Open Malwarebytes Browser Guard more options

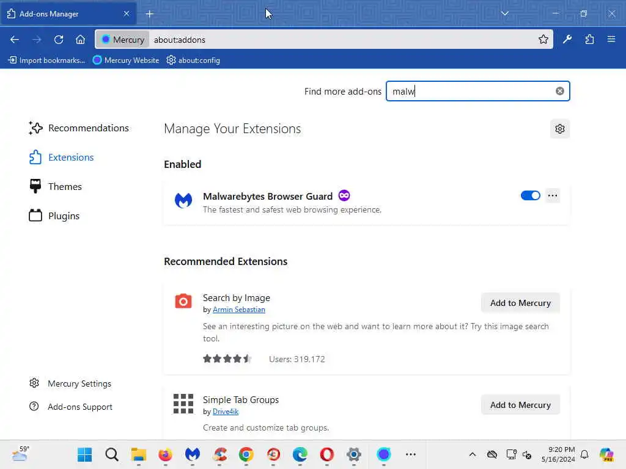(552, 195)
